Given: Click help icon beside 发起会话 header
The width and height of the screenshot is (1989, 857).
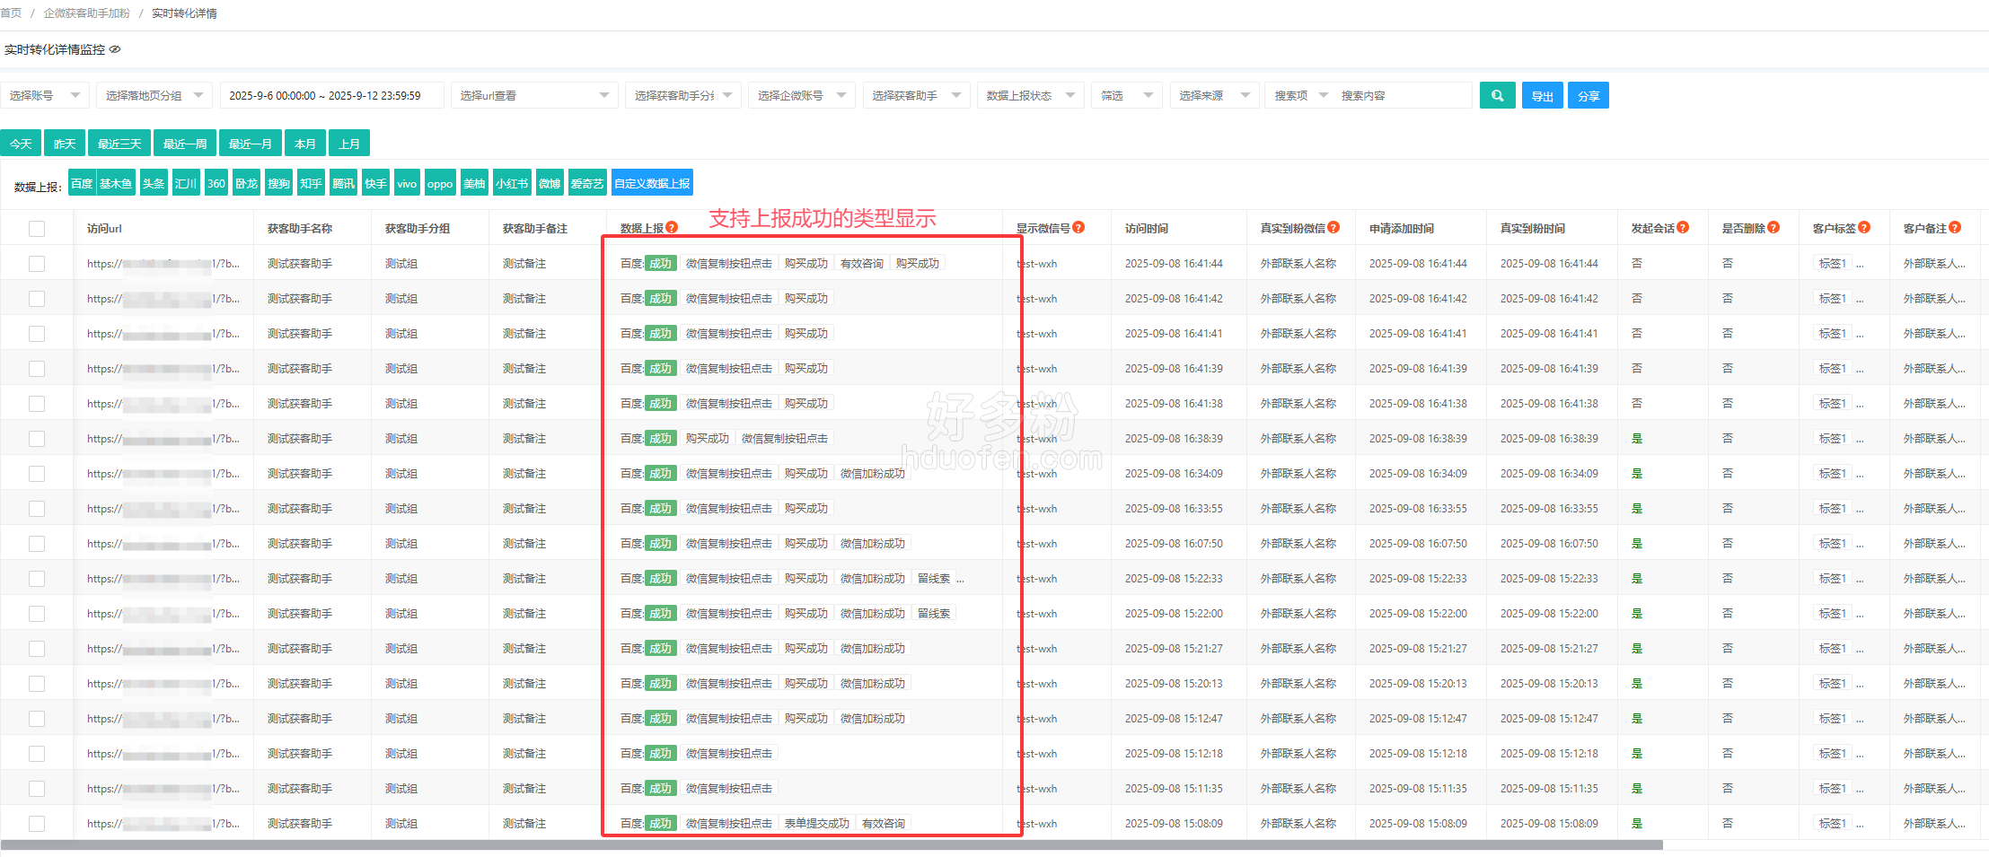Looking at the screenshot, I should 1683,228.
